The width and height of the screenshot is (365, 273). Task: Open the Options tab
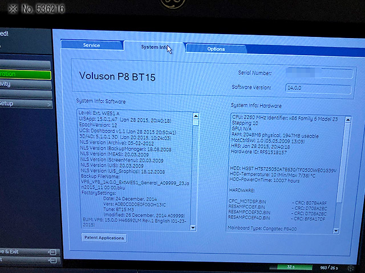tap(216, 49)
